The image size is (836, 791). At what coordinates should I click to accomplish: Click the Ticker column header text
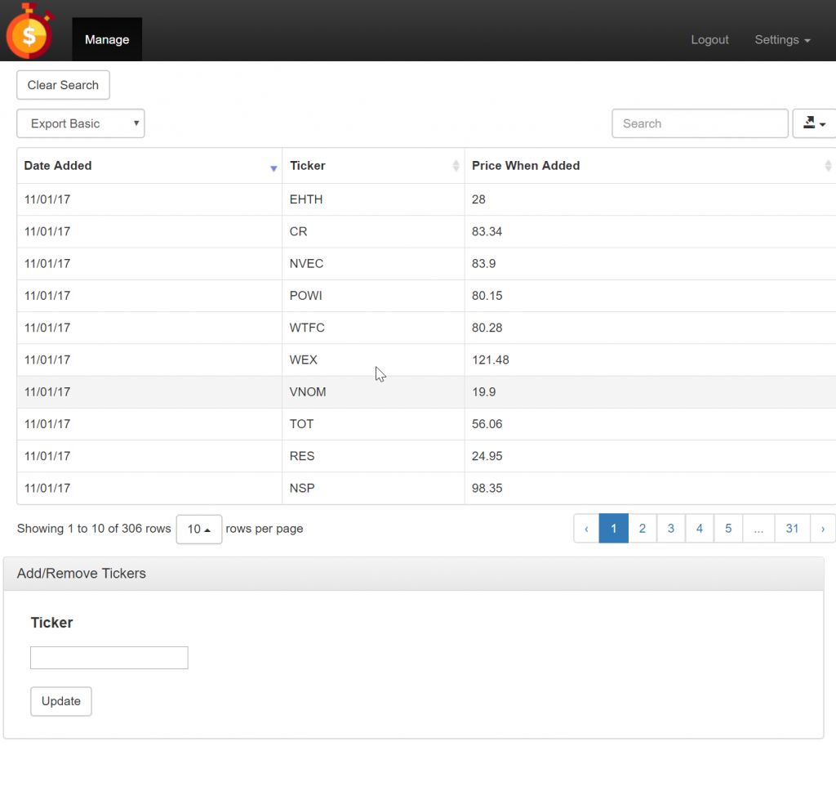click(x=308, y=165)
